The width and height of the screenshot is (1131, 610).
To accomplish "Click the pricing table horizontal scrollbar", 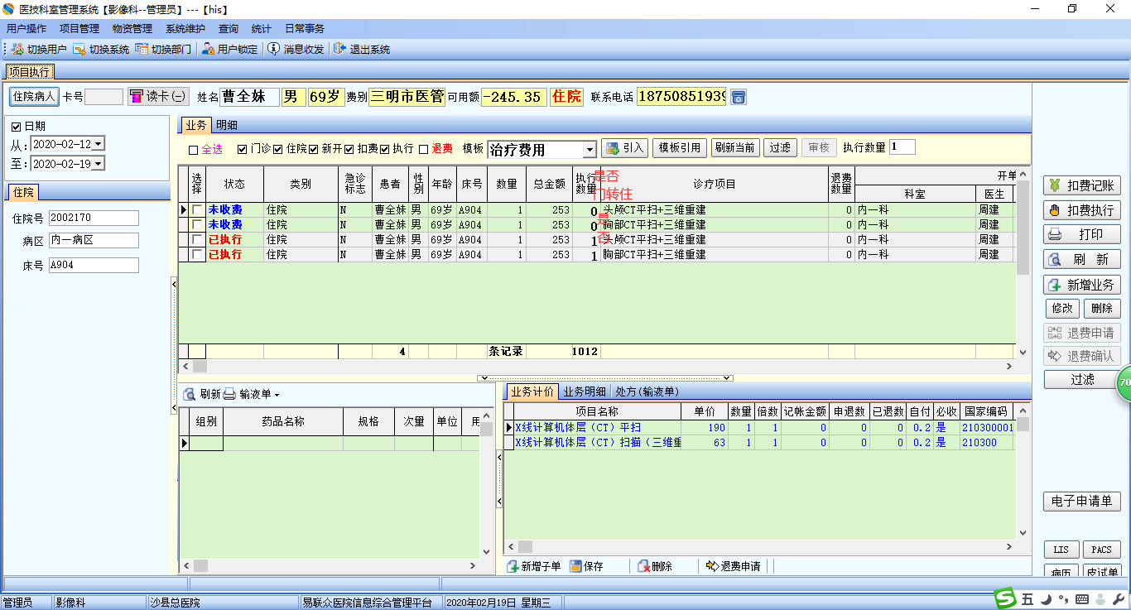I will point(759,546).
